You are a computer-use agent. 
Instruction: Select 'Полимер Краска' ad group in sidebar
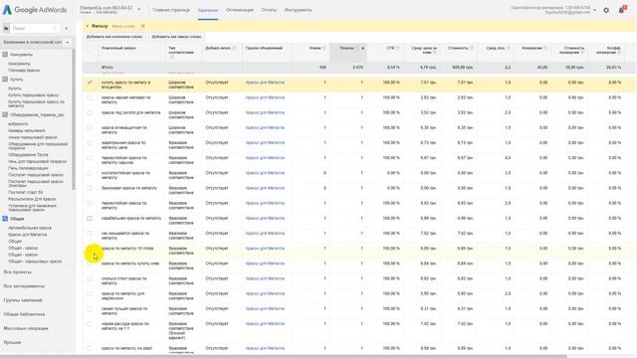coord(24,71)
